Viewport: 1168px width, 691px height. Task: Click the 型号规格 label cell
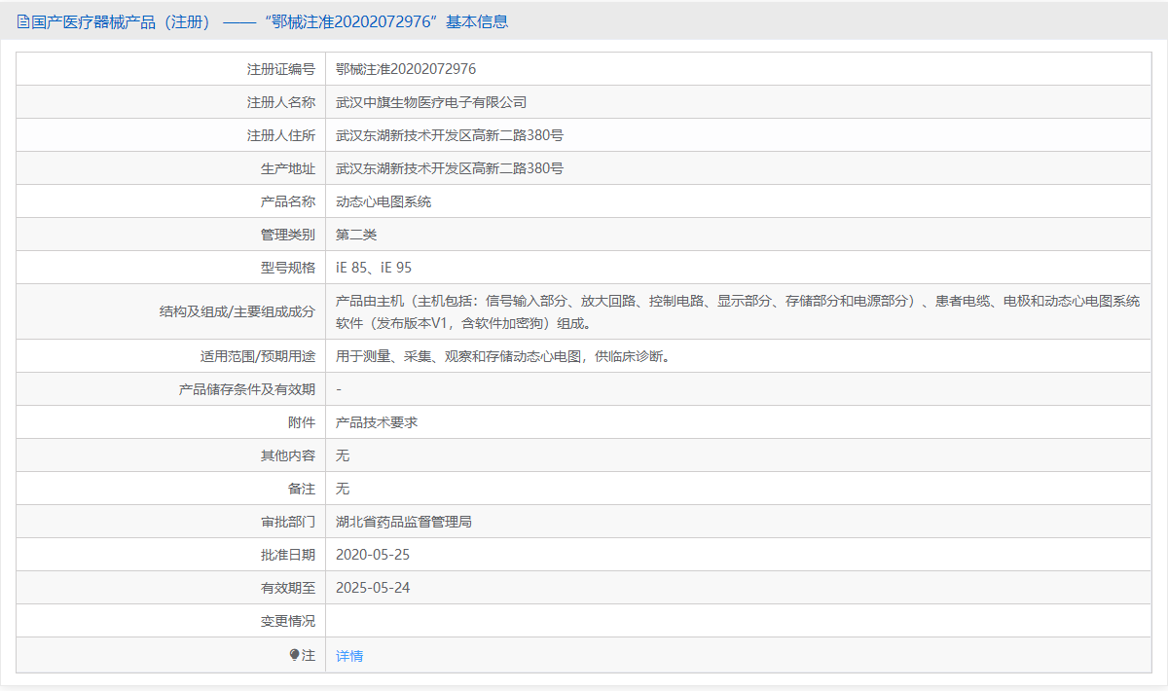tap(170, 268)
